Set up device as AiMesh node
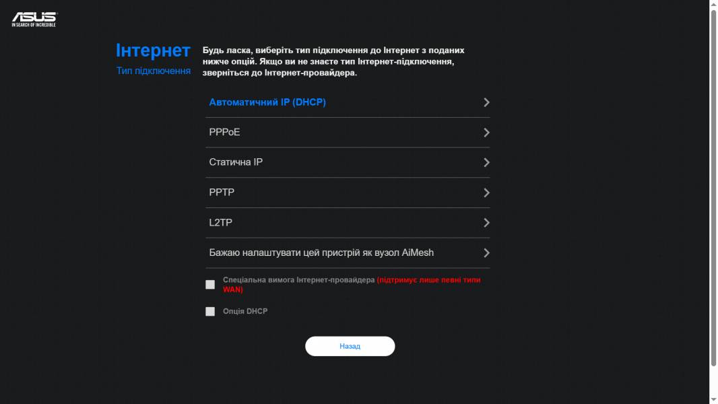This screenshot has height=404, width=718. tap(348, 253)
